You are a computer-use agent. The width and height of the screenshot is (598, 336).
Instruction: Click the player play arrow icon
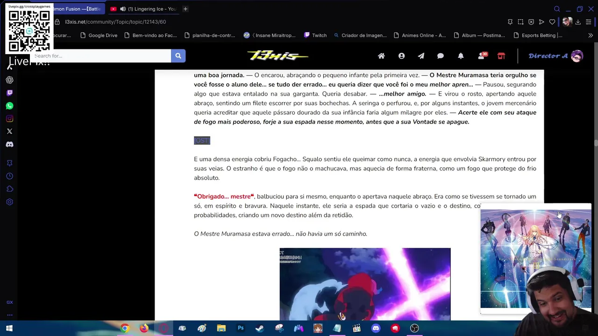(x=541, y=22)
